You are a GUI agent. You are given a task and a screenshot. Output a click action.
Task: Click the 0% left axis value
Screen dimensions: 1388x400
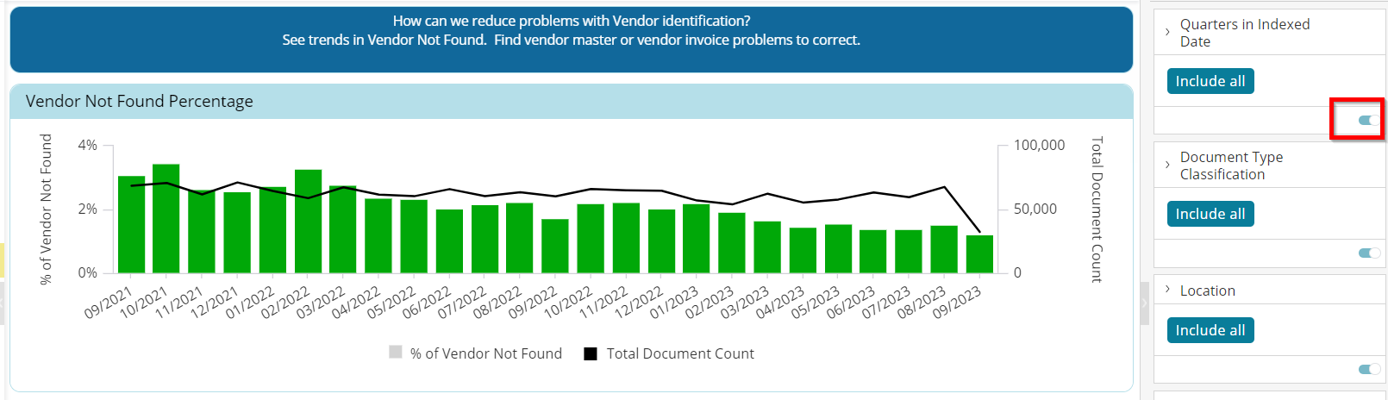point(87,272)
